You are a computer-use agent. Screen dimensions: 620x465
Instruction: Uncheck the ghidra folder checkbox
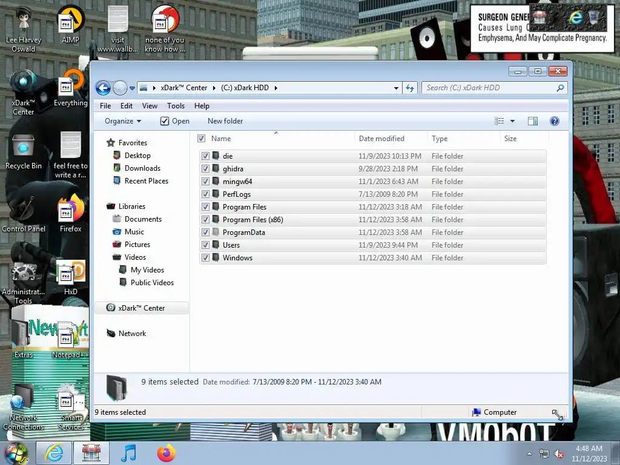[x=205, y=168]
